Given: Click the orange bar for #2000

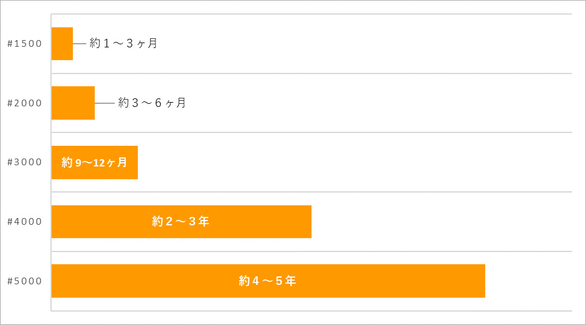Looking at the screenshot, I should 73,103.
